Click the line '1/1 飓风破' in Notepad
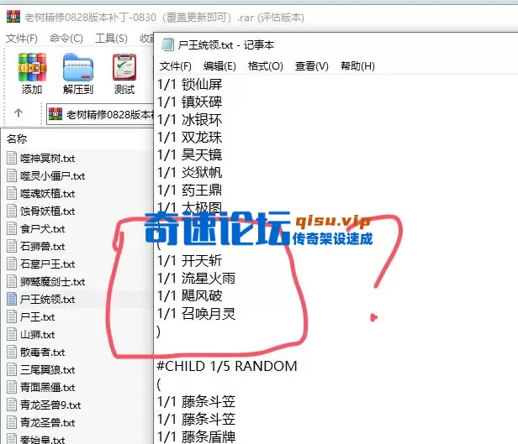This screenshot has width=518, height=444. click(x=190, y=296)
